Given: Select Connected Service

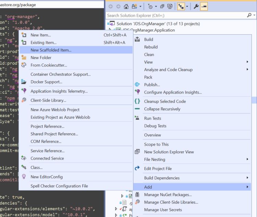Looking at the screenshot, I should point(76,158).
